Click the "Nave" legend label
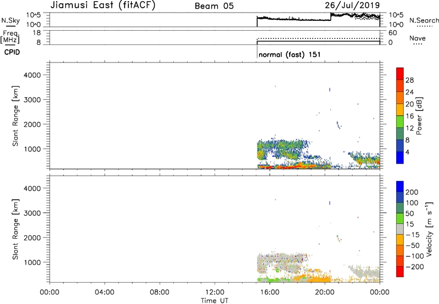 pyautogui.click(x=418, y=38)
